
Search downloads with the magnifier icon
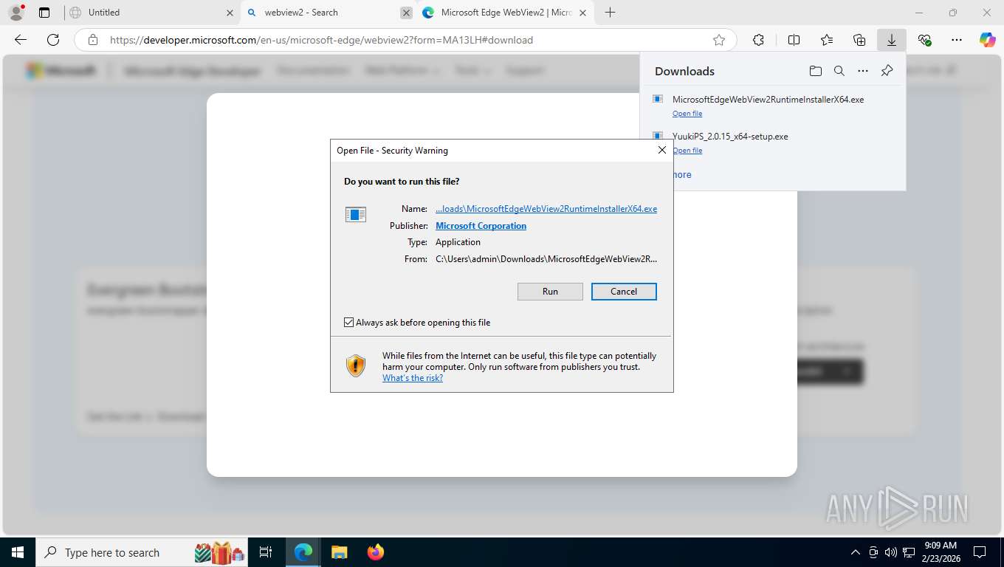(839, 71)
